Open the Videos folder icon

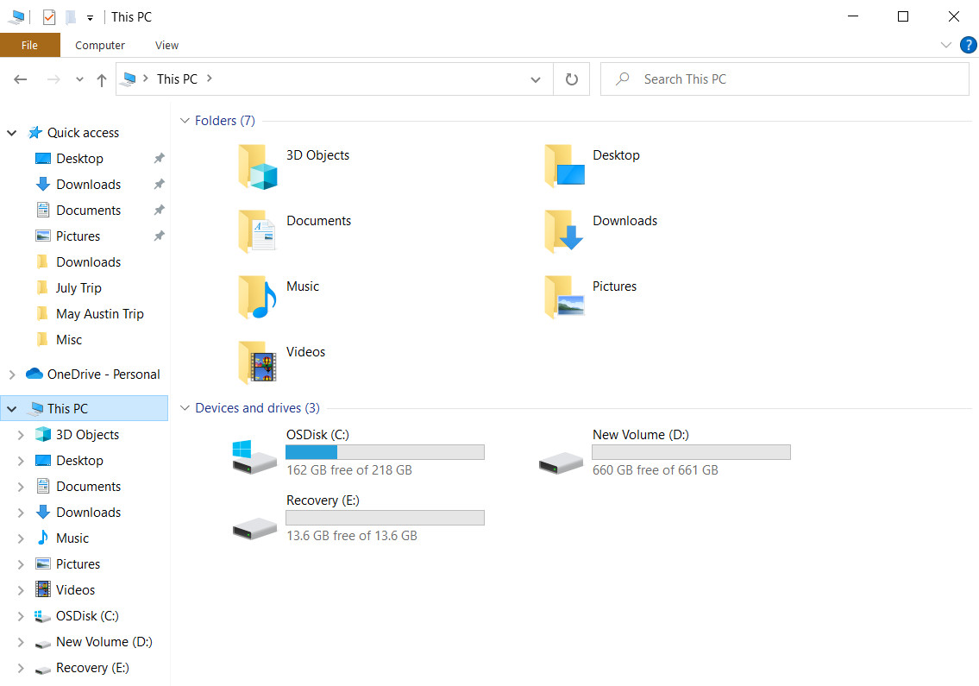tap(257, 362)
